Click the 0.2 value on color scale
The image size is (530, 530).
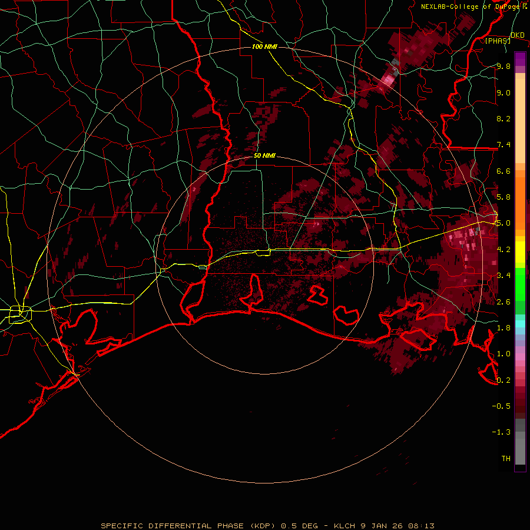tap(503, 380)
